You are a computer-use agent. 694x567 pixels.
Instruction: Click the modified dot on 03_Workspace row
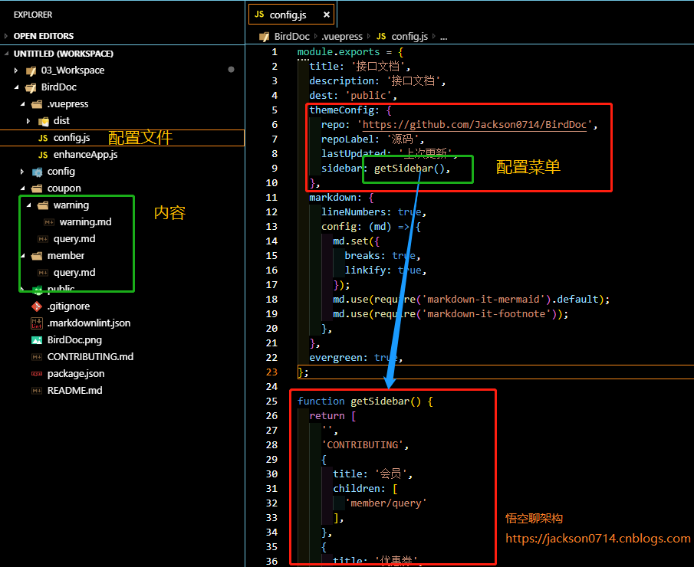231,70
